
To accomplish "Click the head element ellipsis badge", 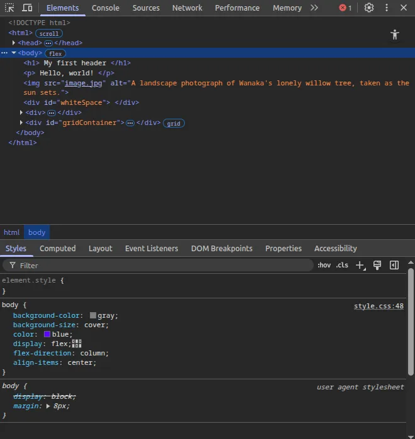I will (x=48, y=43).
